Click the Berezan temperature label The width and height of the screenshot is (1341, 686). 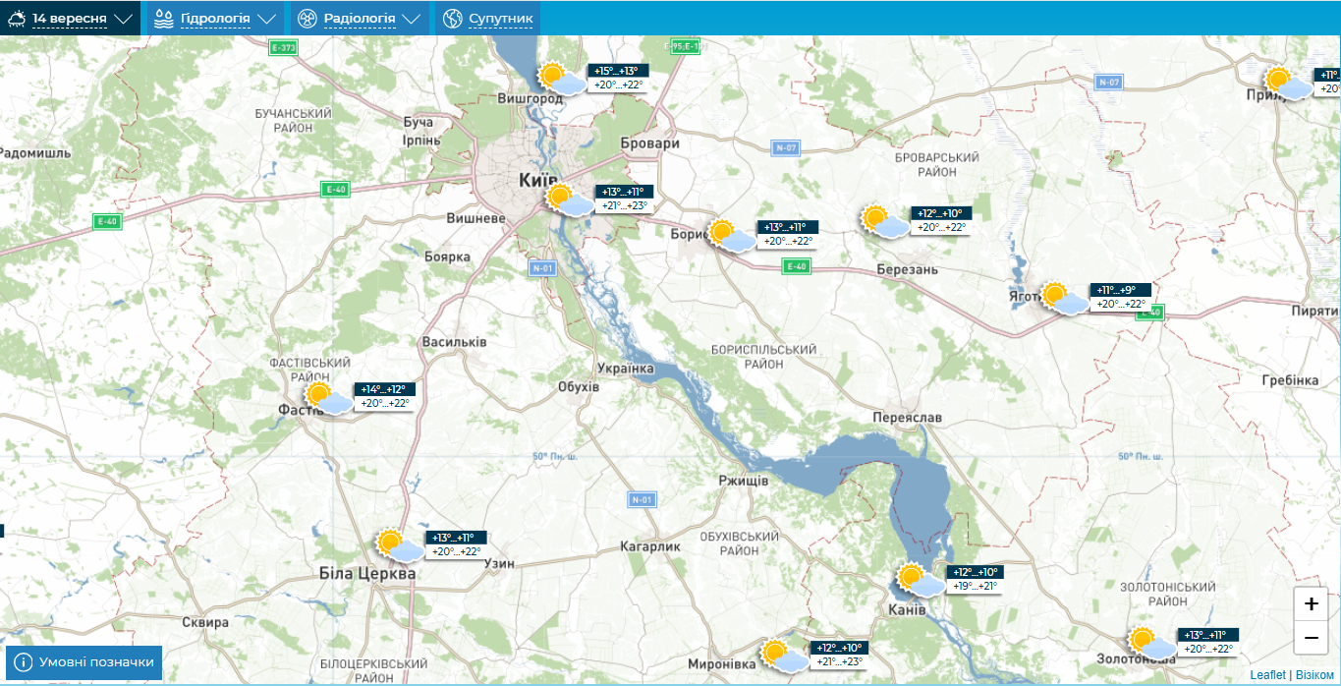click(x=941, y=220)
